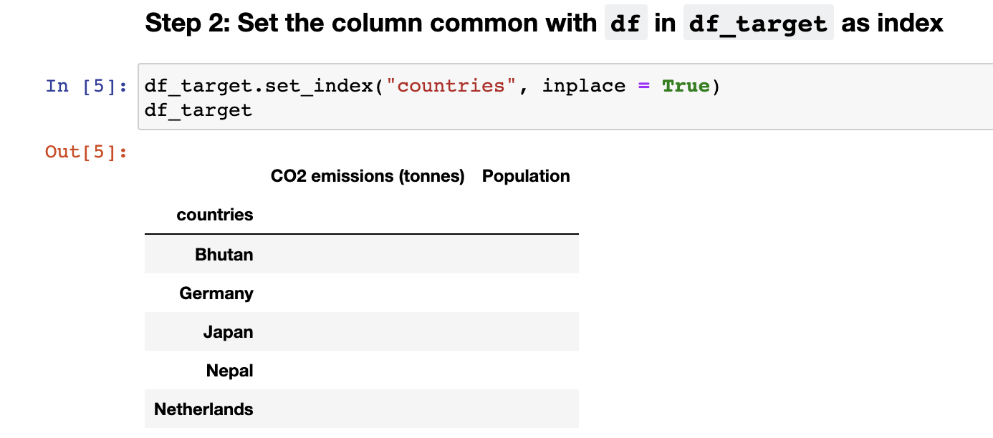The height and width of the screenshot is (438, 993).
Task: Click the Population column header
Action: point(526,176)
